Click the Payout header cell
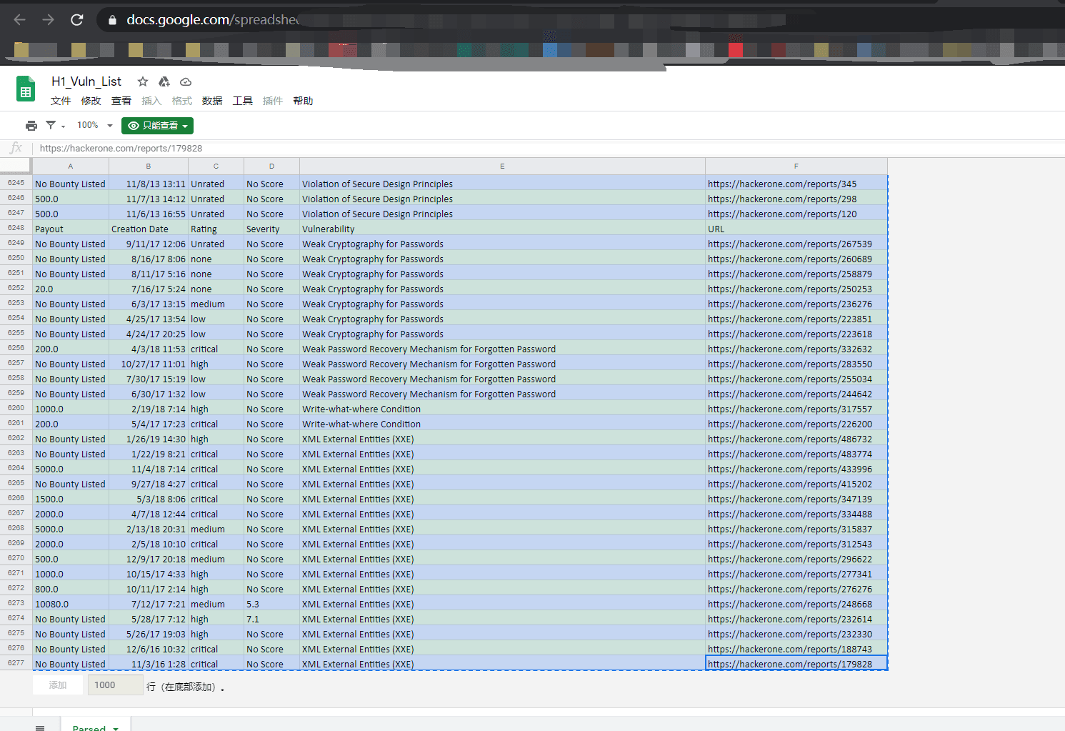This screenshot has height=731, width=1065. tap(71, 229)
